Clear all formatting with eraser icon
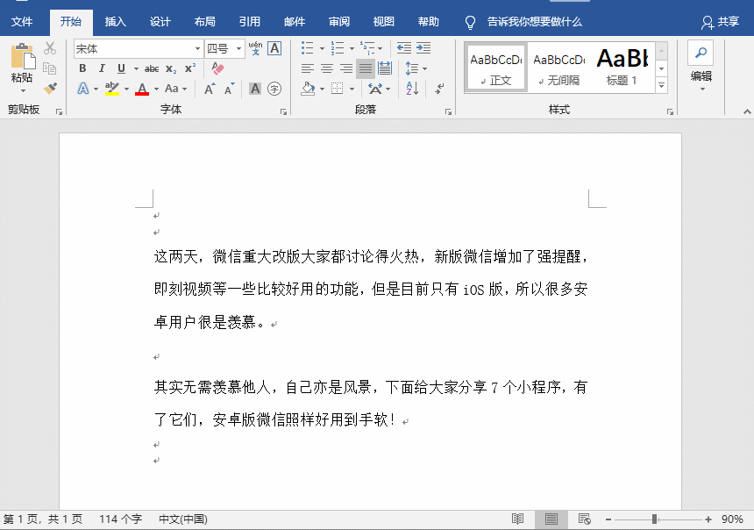 coord(217,68)
